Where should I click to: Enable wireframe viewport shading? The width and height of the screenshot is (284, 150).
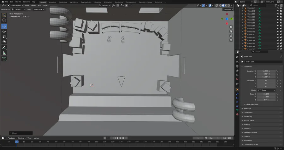coord(221,6)
